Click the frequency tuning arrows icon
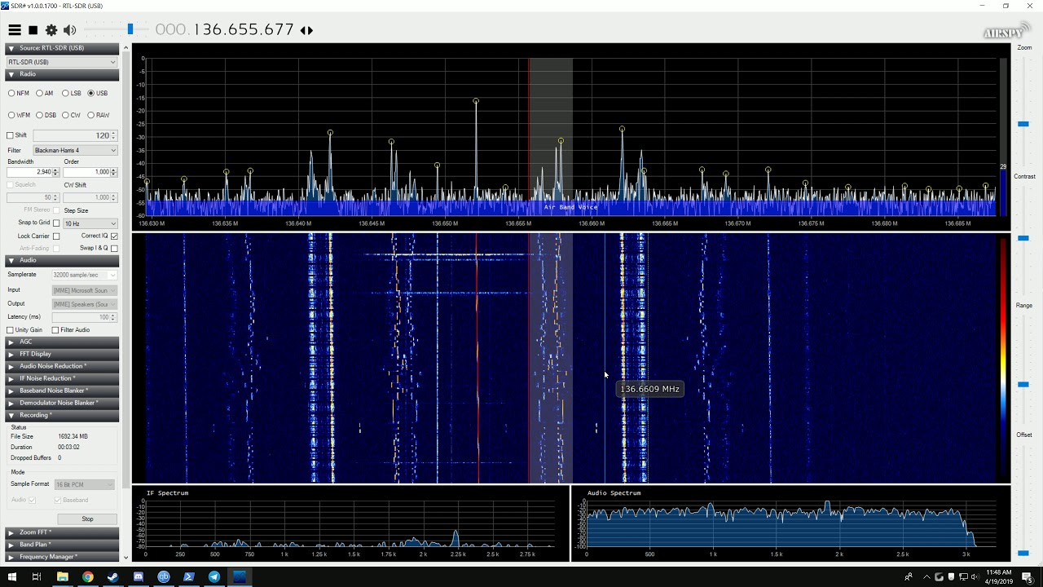This screenshot has width=1043, height=587. coord(306,30)
